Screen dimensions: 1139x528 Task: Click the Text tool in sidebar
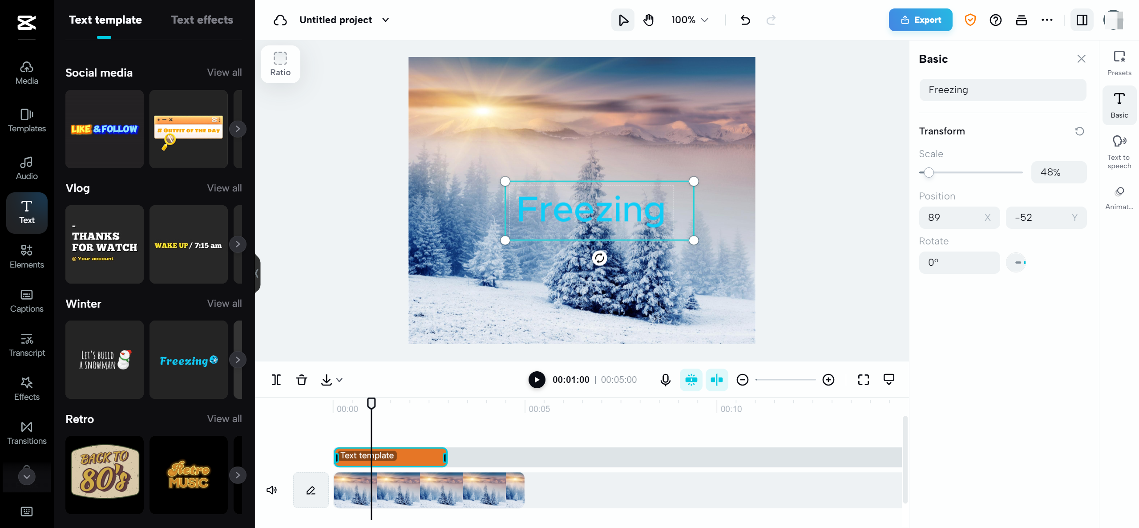[27, 211]
